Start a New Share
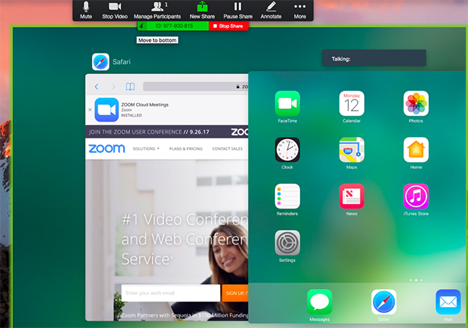Screen dimensions: 468x328 (203, 10)
